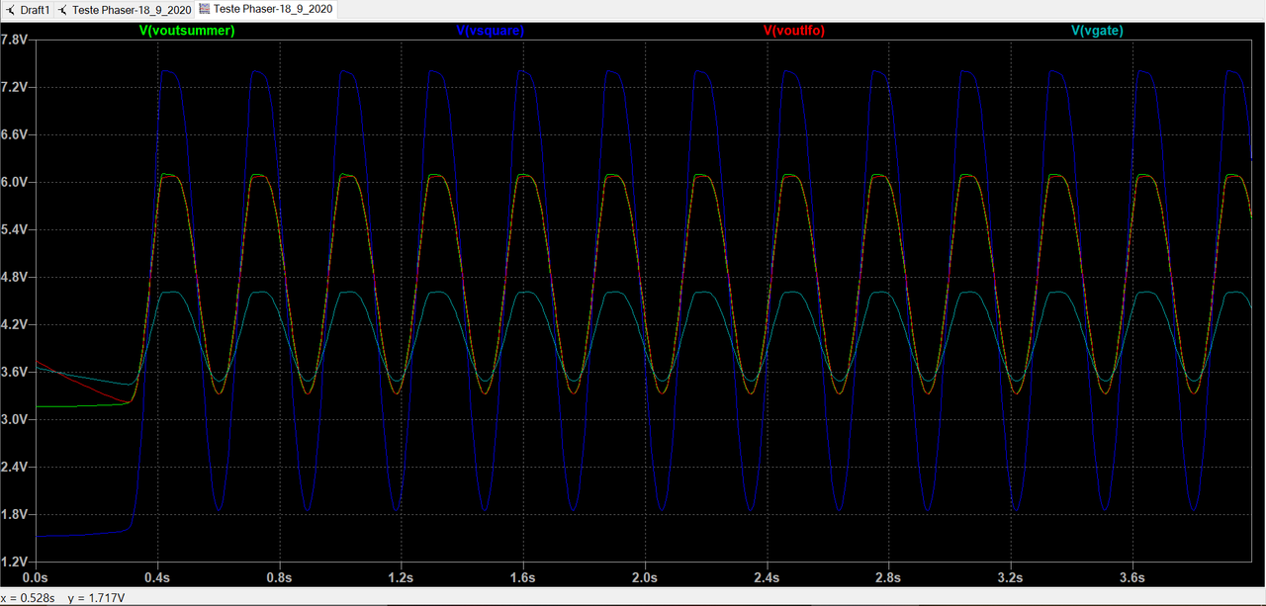
Task: Click the 6.0V vertical axis label
Action: (x=15, y=182)
